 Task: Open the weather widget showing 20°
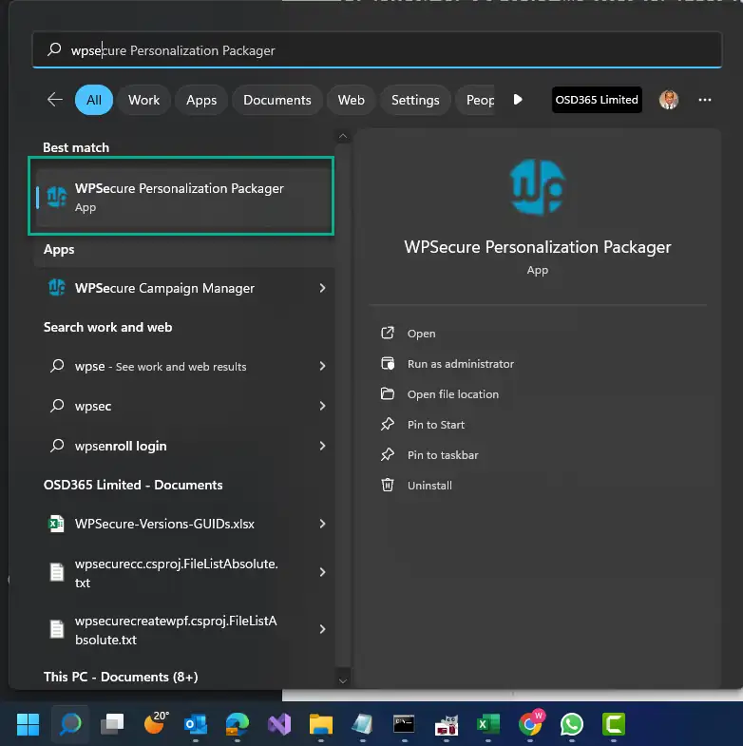coord(156,723)
